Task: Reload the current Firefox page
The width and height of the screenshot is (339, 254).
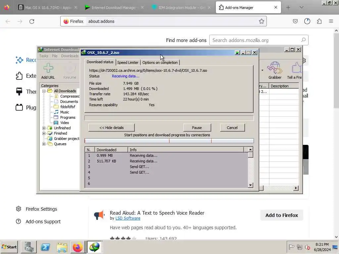Action: pos(32,21)
